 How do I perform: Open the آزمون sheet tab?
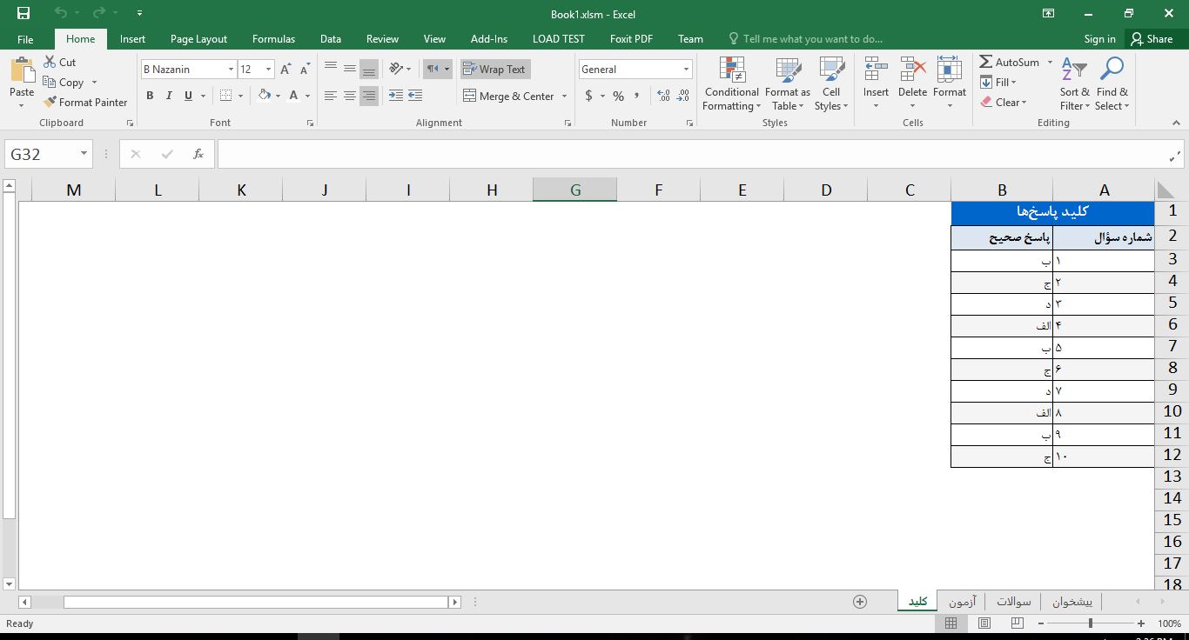click(x=963, y=602)
